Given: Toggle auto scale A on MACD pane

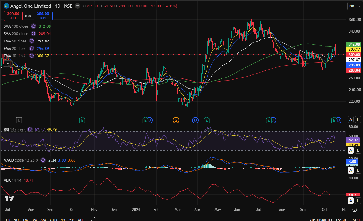Looking at the screenshot, I should coord(351,170).
